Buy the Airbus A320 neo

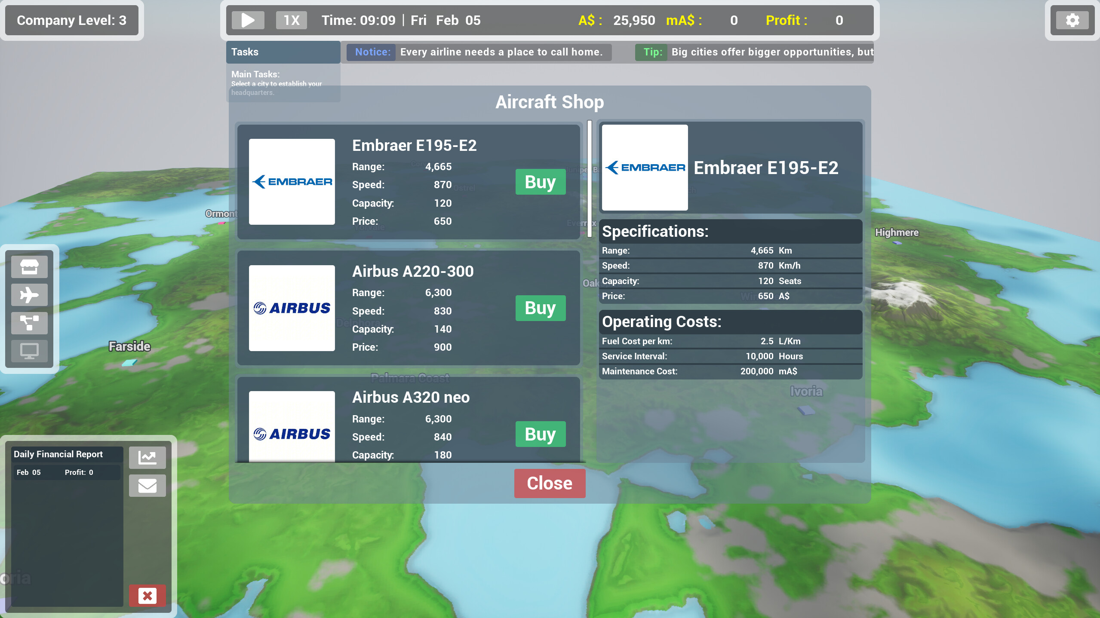coord(541,434)
